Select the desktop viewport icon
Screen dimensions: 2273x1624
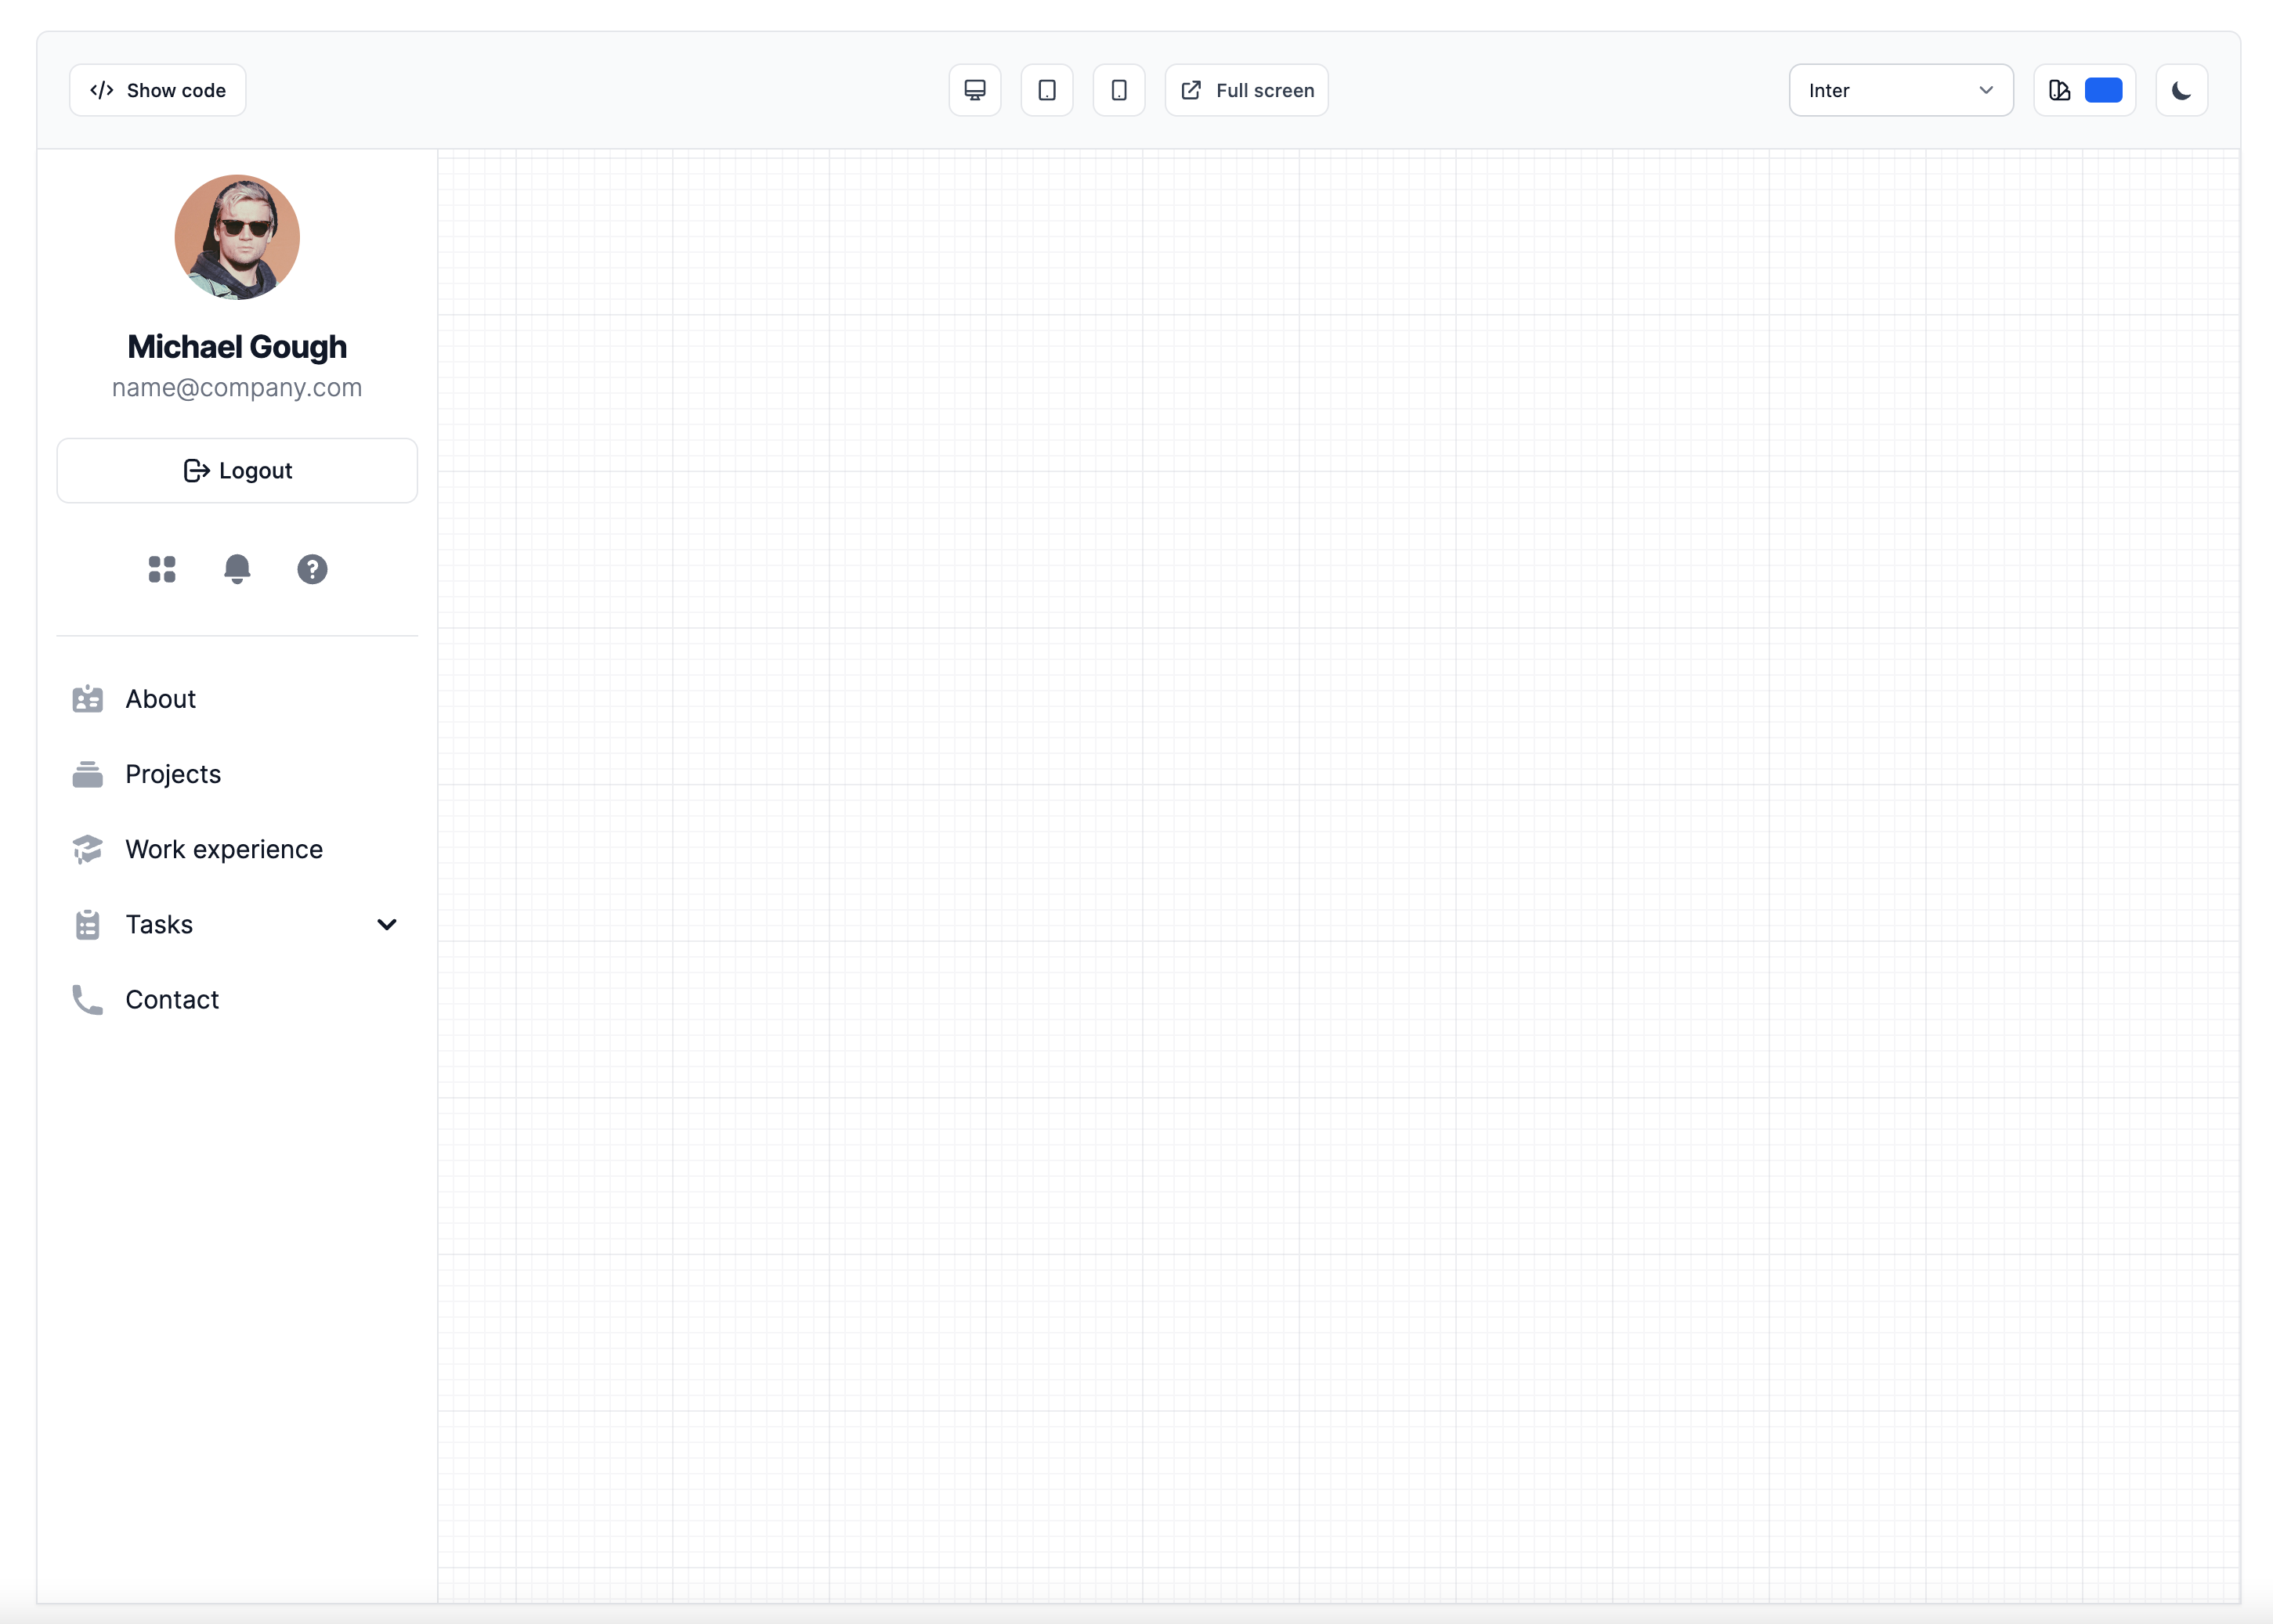pyautogui.click(x=974, y=90)
